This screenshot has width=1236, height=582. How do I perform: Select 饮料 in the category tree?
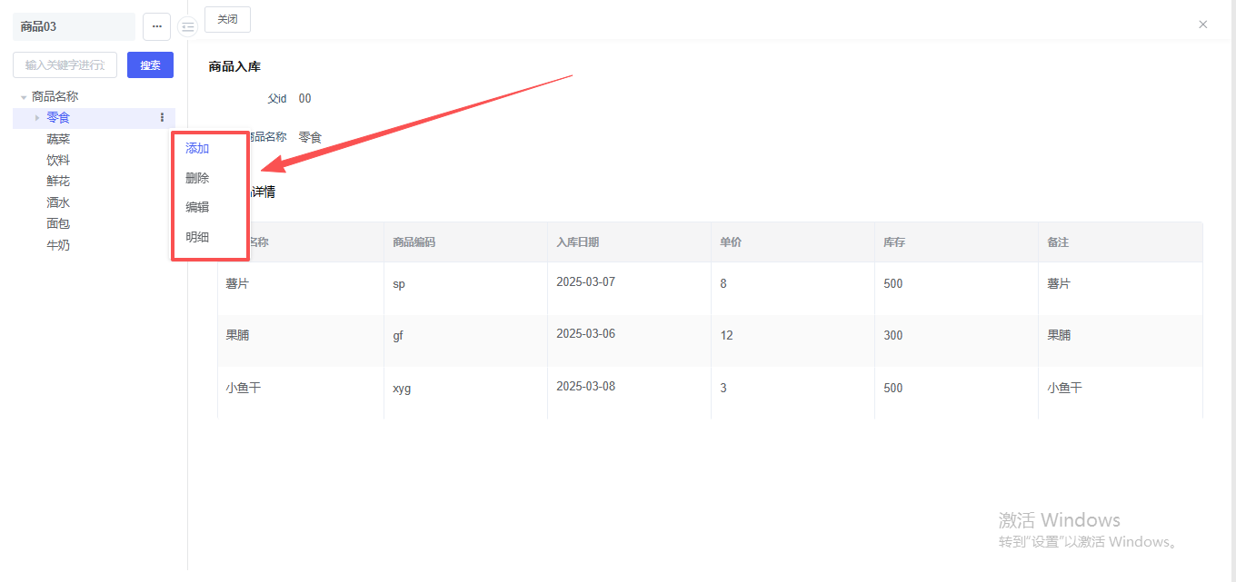[x=58, y=160]
